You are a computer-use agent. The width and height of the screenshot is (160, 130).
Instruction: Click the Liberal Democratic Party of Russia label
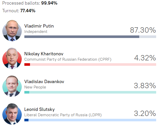(x=63, y=115)
